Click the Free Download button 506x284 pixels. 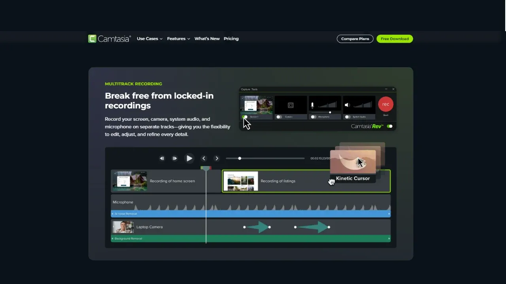[x=395, y=38]
